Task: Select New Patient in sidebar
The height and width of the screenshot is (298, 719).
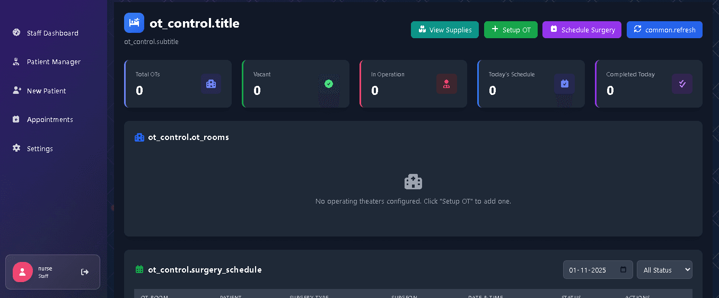Action: (x=46, y=91)
